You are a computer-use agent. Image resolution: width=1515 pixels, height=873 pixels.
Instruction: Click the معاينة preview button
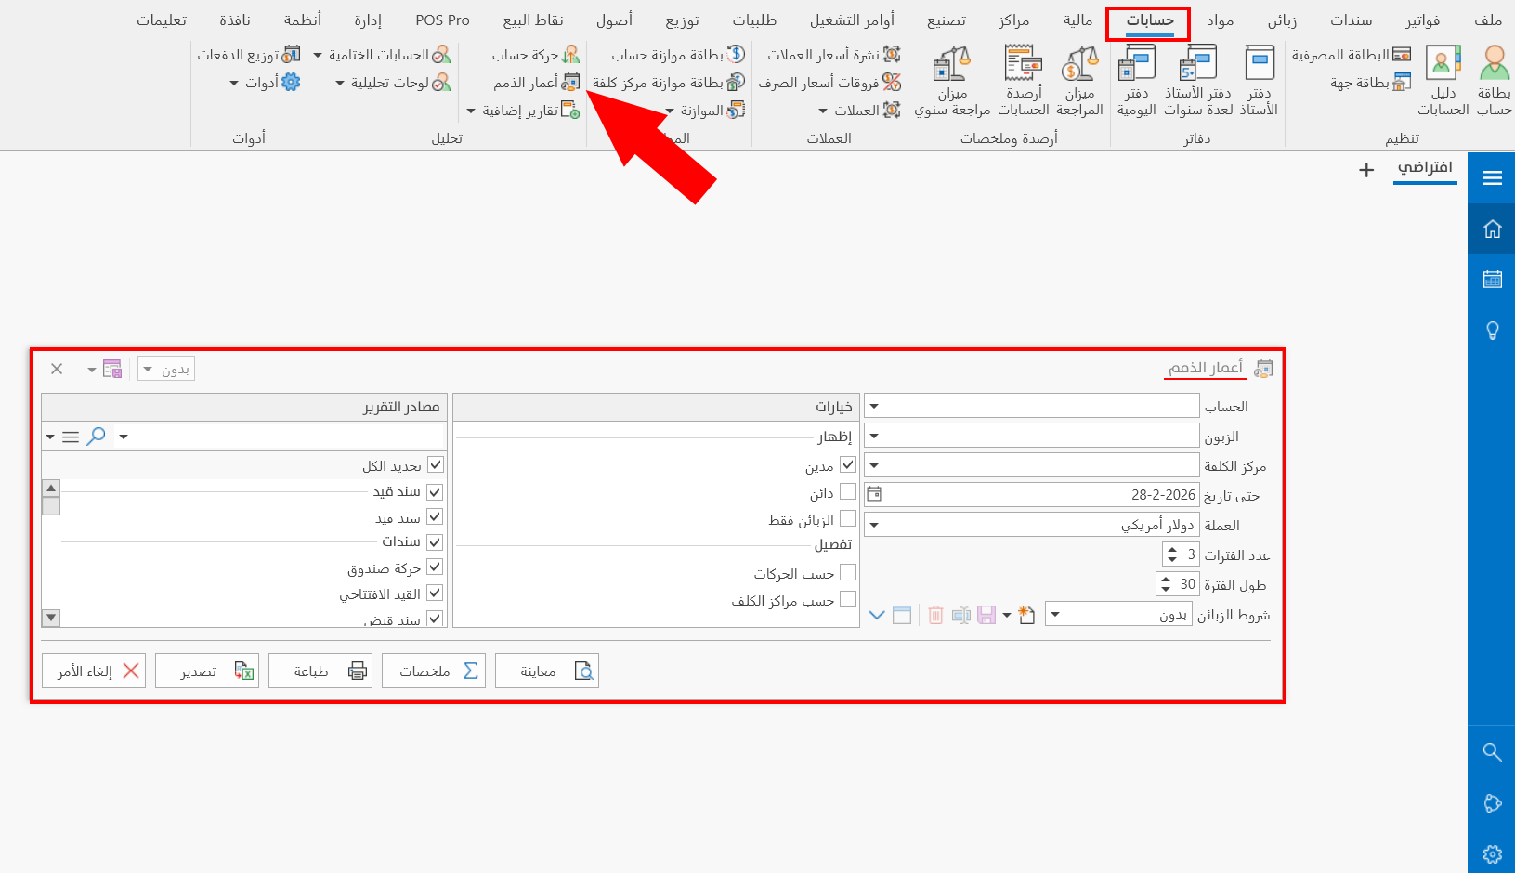(547, 671)
